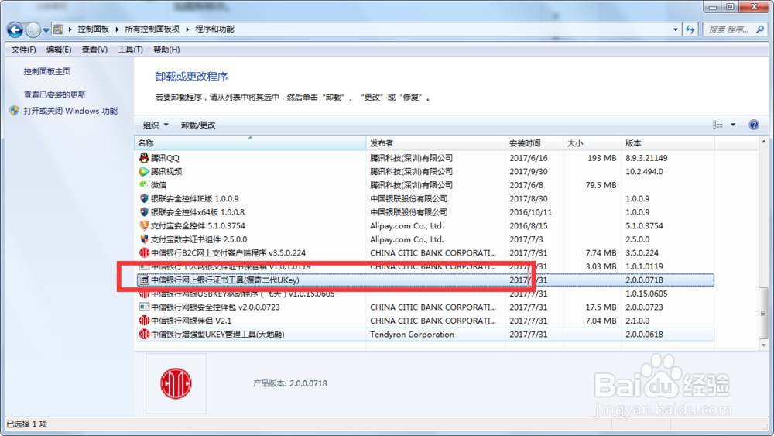Click 所有控制面板项 breadcrumb
The width and height of the screenshot is (774, 436).
click(152, 29)
